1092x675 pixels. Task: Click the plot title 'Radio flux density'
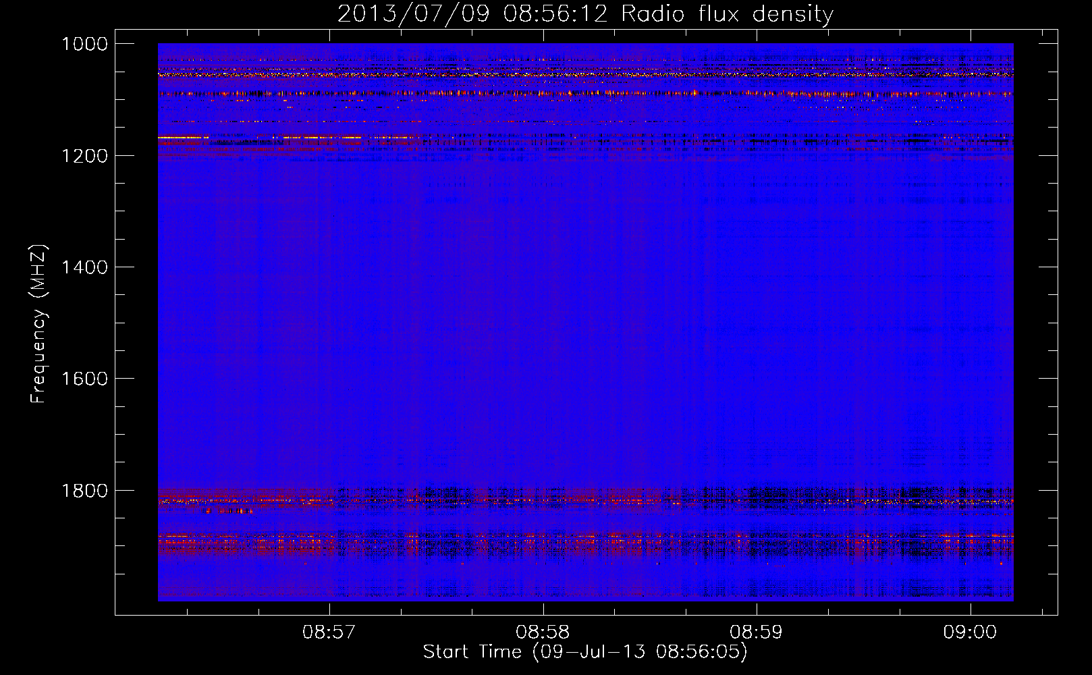pos(586,13)
